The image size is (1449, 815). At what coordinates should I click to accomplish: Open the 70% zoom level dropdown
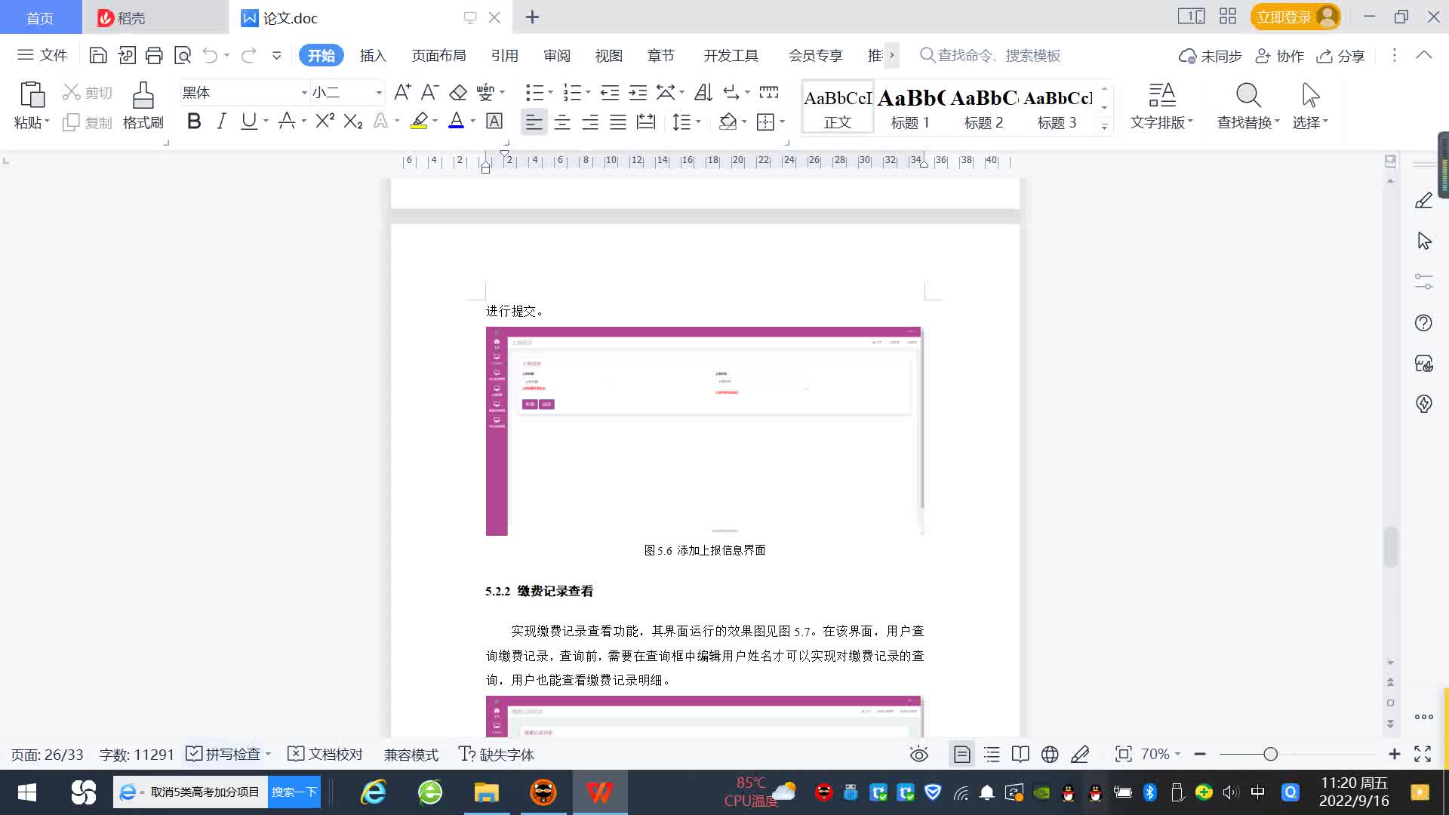click(1160, 754)
